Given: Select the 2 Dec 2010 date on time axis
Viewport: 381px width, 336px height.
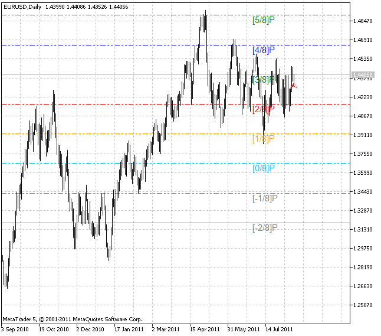Looking at the screenshot, I should (x=91, y=329).
